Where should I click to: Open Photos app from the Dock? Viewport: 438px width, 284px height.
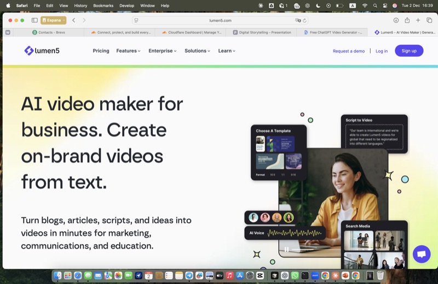[x=118, y=276]
